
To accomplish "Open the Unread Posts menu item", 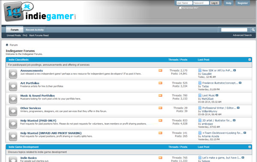I will (14, 35).
